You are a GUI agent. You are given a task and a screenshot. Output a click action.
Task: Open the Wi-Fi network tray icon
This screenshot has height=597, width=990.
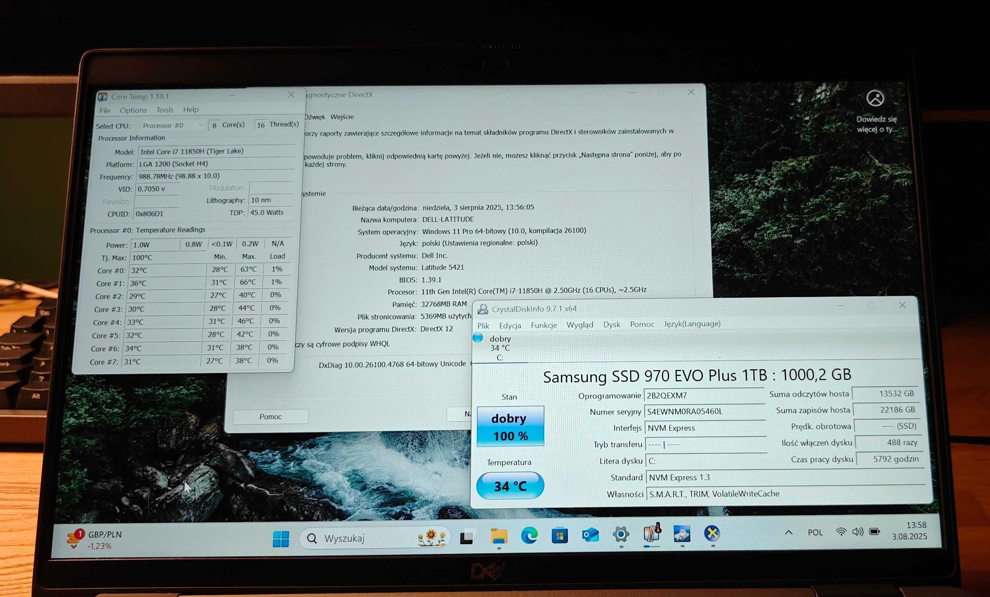tap(840, 532)
